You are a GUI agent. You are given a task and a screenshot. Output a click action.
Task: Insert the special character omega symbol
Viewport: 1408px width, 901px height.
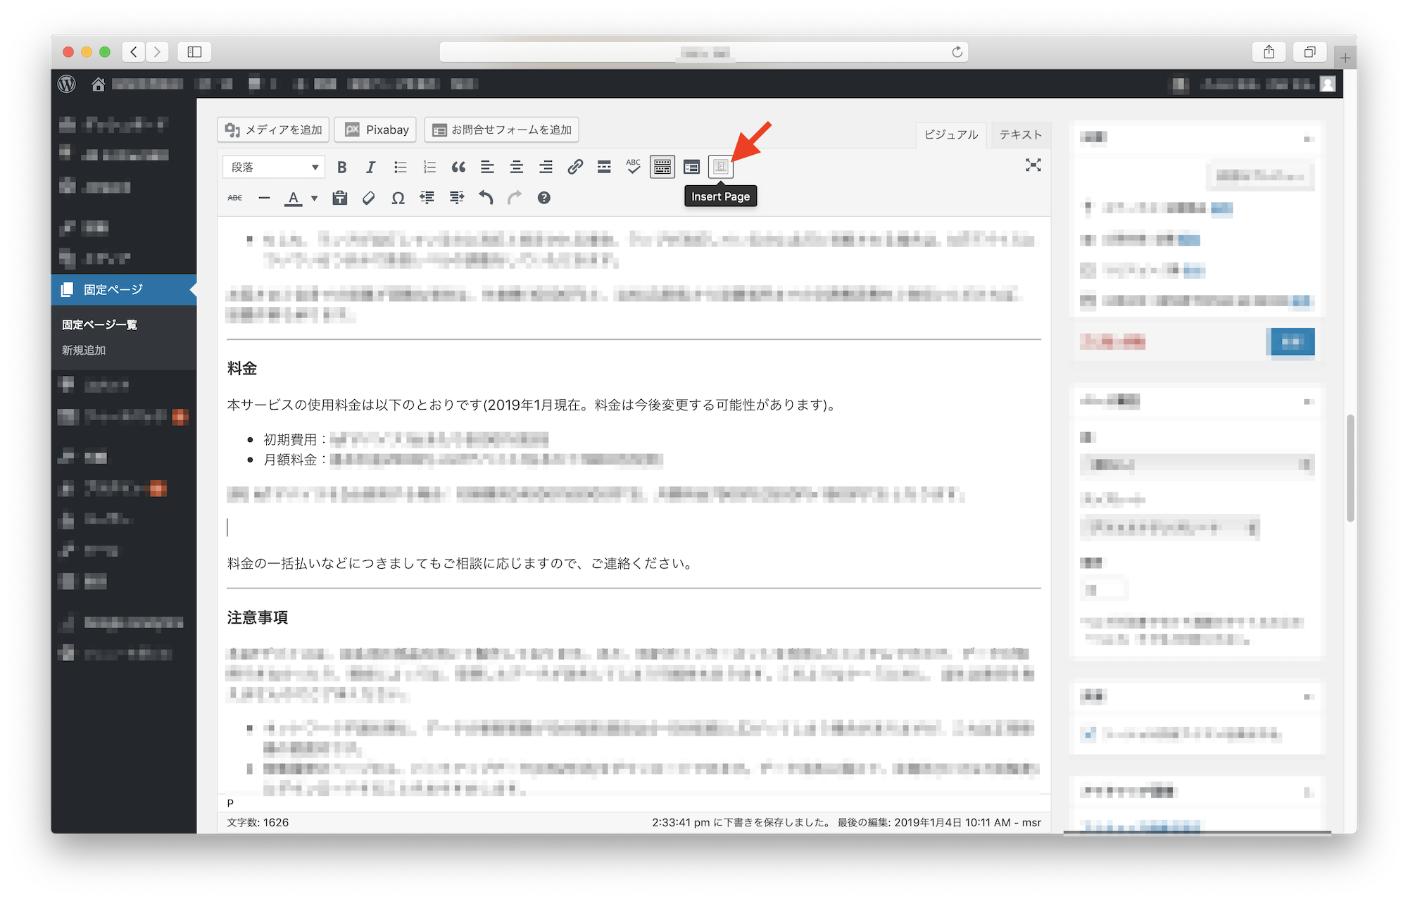click(398, 198)
